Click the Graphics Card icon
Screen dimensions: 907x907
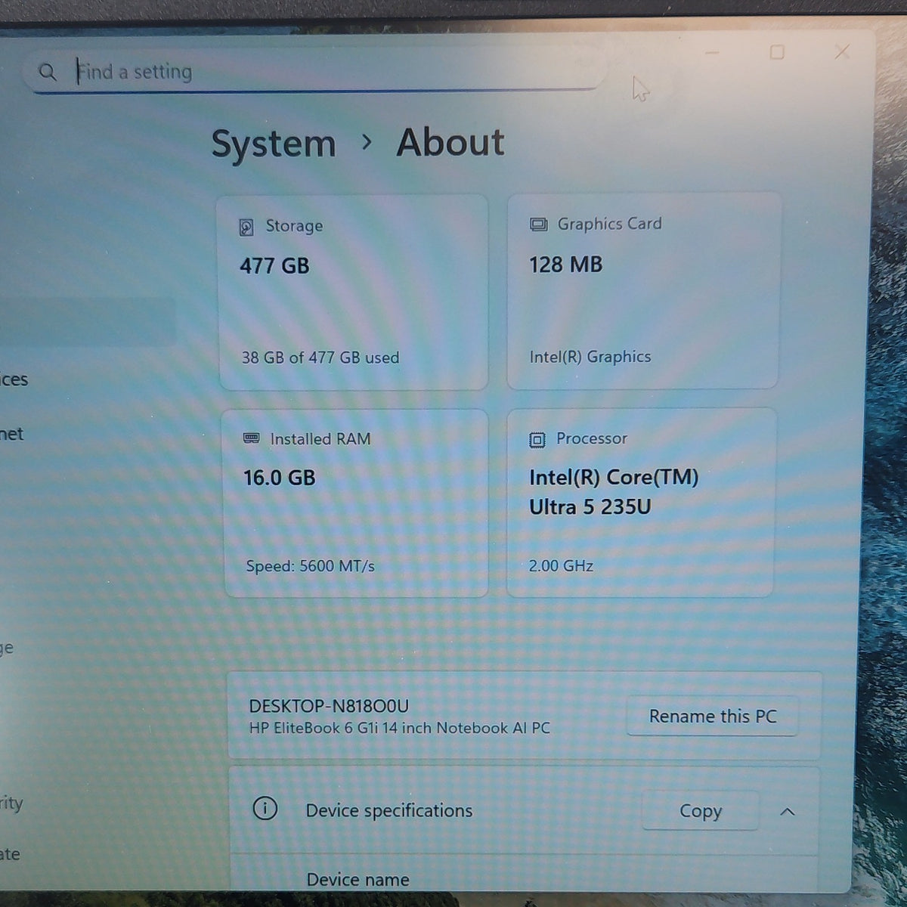coord(538,224)
